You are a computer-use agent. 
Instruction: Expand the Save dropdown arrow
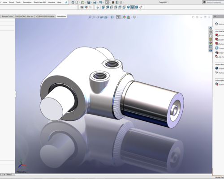click(x=91, y=2)
